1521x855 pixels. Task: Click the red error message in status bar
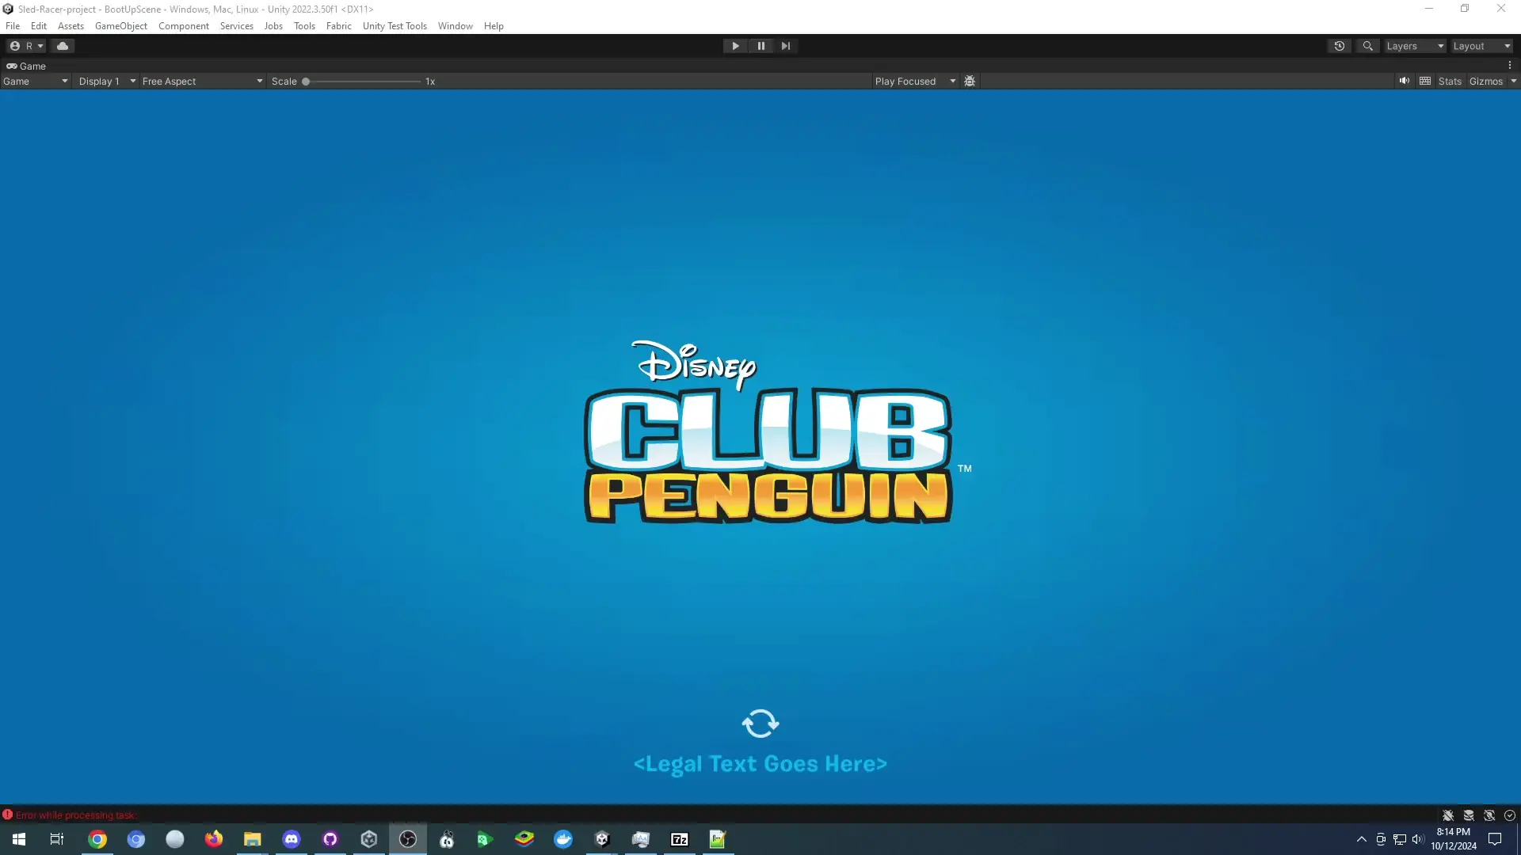tap(75, 815)
